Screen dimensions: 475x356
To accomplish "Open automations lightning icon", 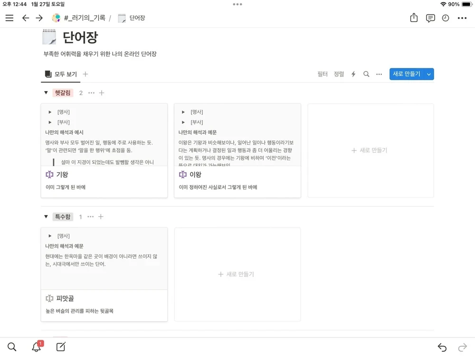I will coord(353,74).
